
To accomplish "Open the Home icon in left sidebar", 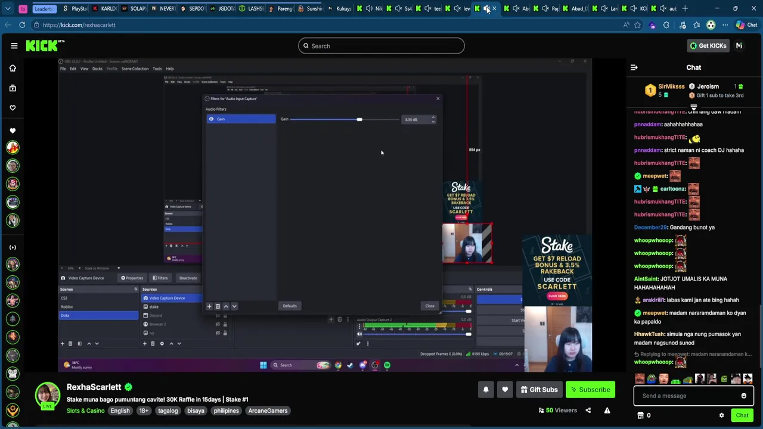I will click(13, 68).
